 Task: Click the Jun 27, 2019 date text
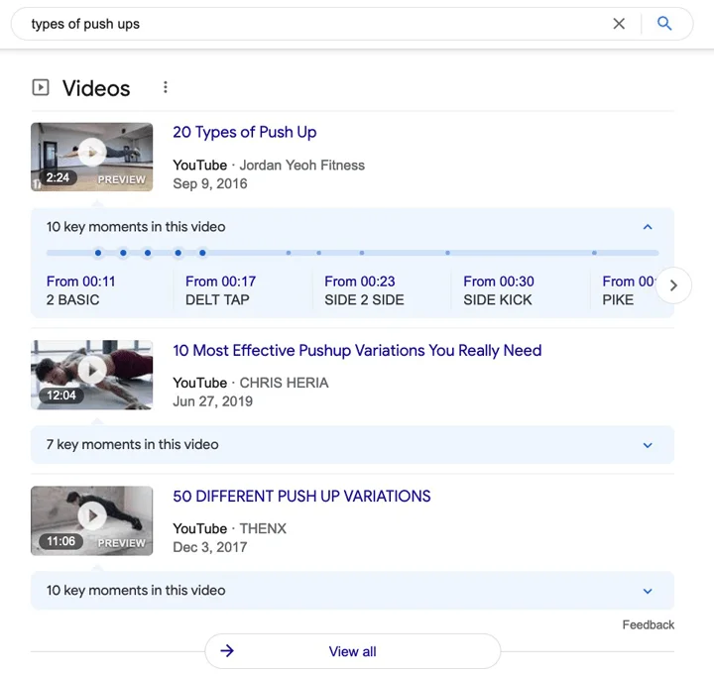point(212,401)
